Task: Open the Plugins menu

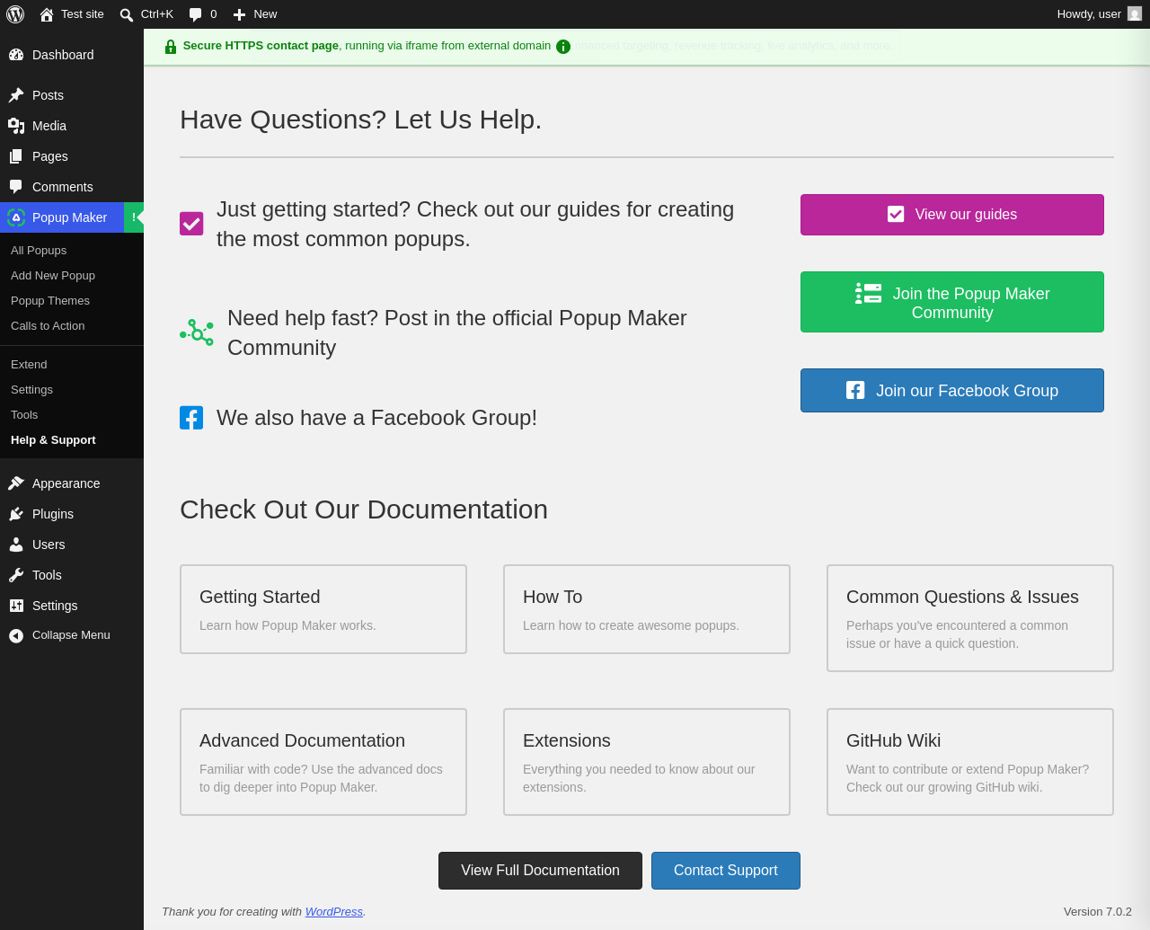Action: pyautogui.click(x=72, y=514)
